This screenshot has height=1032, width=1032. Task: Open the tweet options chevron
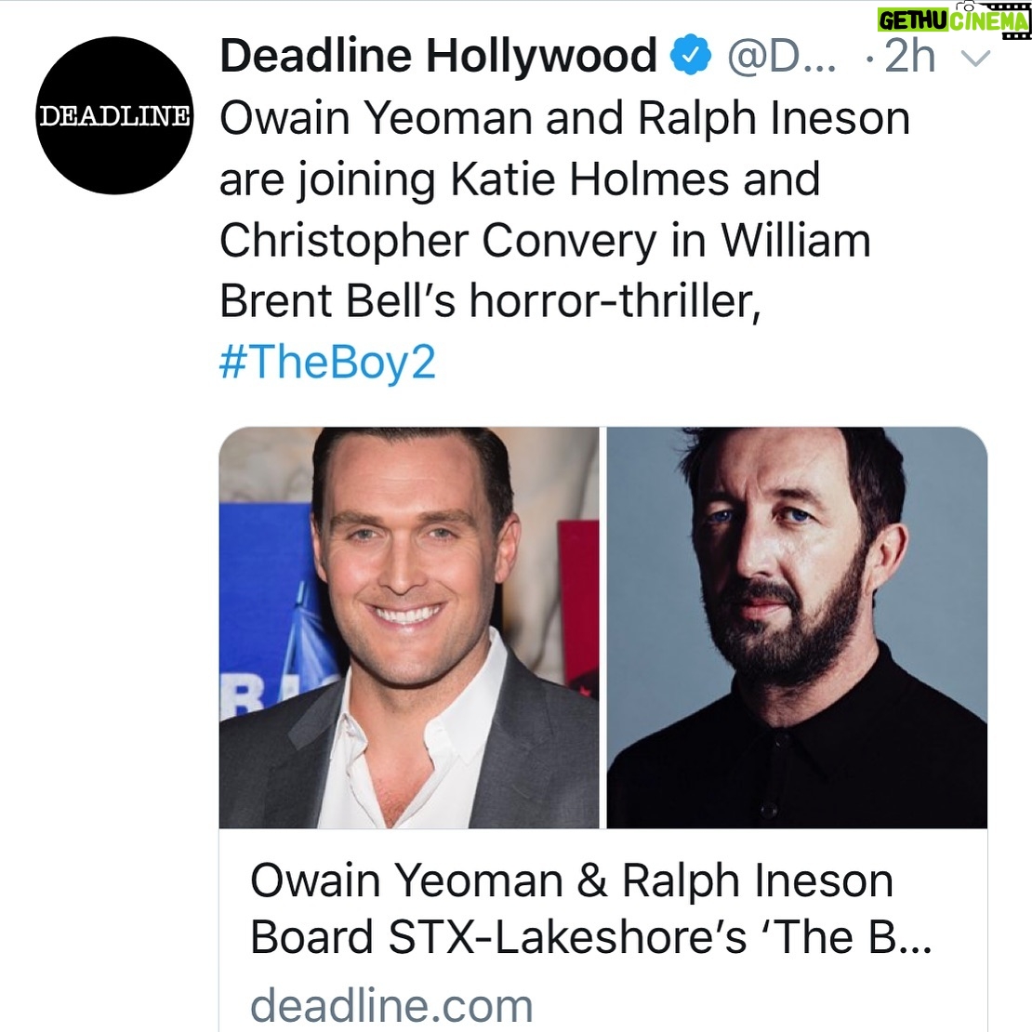coord(976,59)
